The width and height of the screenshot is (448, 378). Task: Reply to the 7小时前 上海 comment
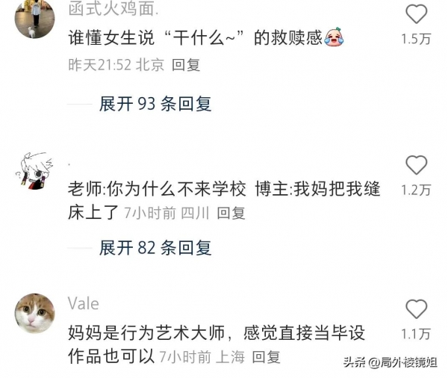click(x=266, y=357)
